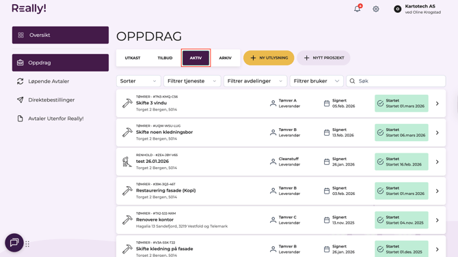Open the Filtrer bruker dropdown
Image resolution: width=458 pixels, height=257 pixels.
click(x=316, y=81)
